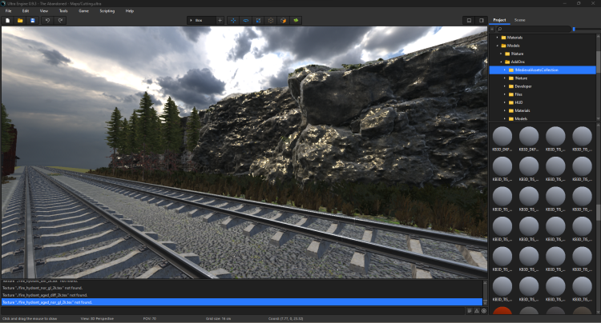Open the Scripting menu
601x323 pixels.
pyautogui.click(x=107, y=11)
